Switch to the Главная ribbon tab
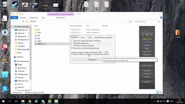The width and height of the screenshot is (185, 104). pos(23,18)
